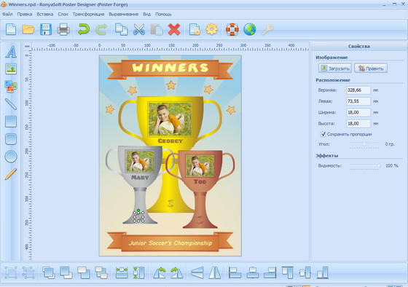Viewport: 408px width, 287px height.
Task: Create a new poster document
Action: click(x=11, y=29)
